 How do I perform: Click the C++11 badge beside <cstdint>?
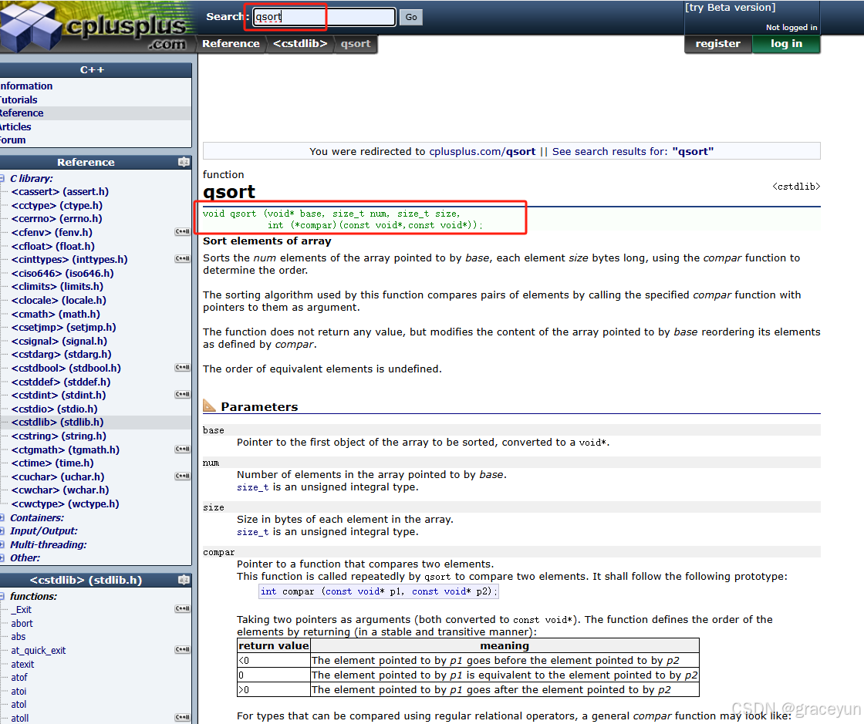tap(182, 394)
